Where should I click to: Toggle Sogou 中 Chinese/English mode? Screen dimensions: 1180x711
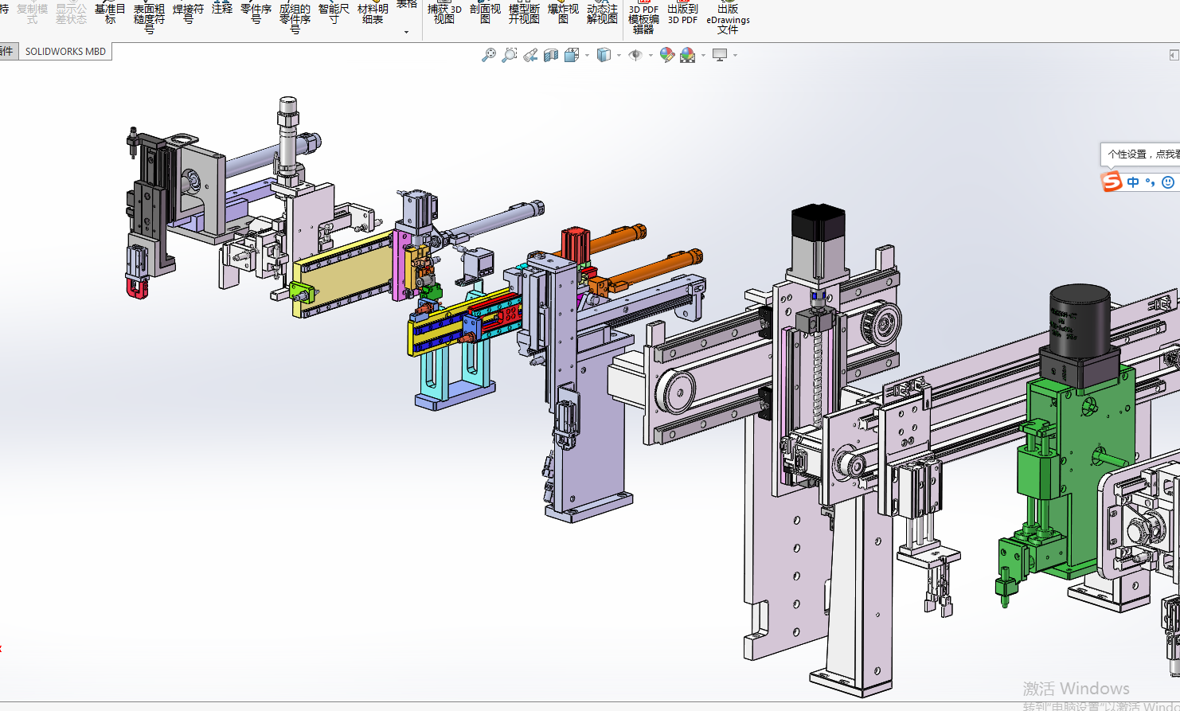1133,182
